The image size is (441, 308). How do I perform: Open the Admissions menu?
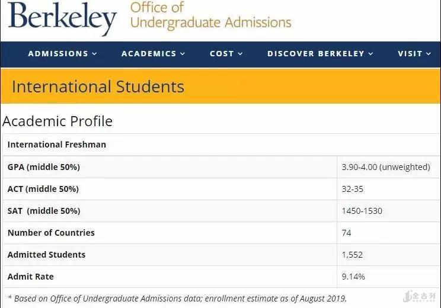(x=58, y=54)
